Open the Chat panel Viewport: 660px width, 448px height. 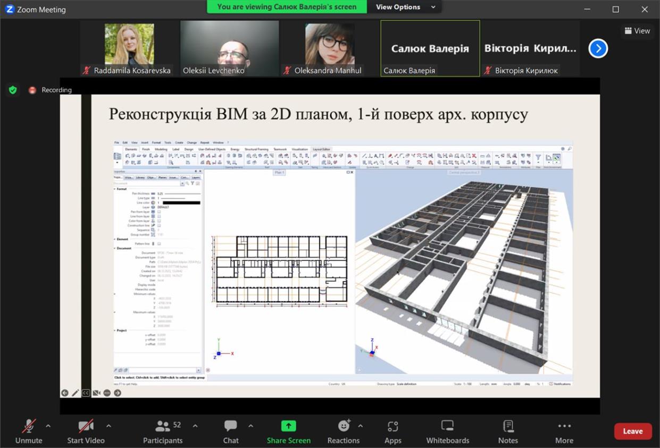231,431
